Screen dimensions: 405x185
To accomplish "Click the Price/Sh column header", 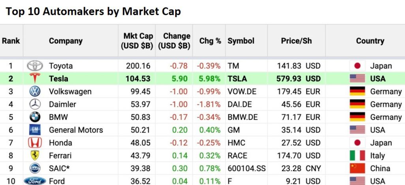I will [x=296, y=41].
